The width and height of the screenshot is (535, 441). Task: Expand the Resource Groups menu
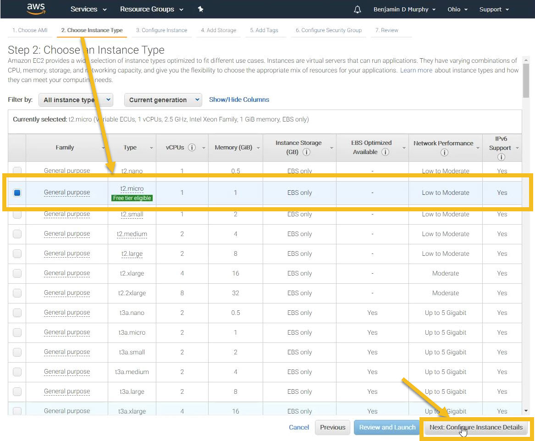[151, 9]
